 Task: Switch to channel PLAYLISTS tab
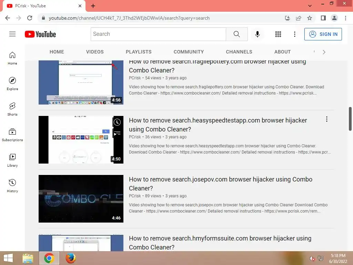(139, 52)
